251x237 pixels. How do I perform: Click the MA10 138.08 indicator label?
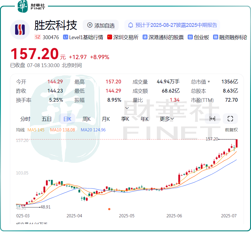point(62,130)
